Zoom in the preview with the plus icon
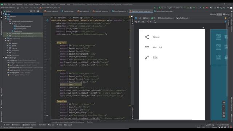The image size is (233, 131). pyautogui.click(x=224, y=107)
